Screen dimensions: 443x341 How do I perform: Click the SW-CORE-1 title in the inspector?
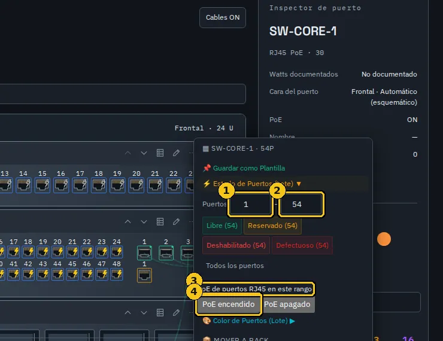pyautogui.click(x=303, y=31)
